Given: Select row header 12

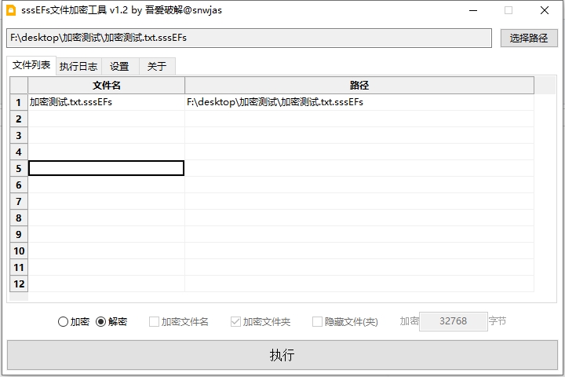Looking at the screenshot, I should tap(19, 284).
